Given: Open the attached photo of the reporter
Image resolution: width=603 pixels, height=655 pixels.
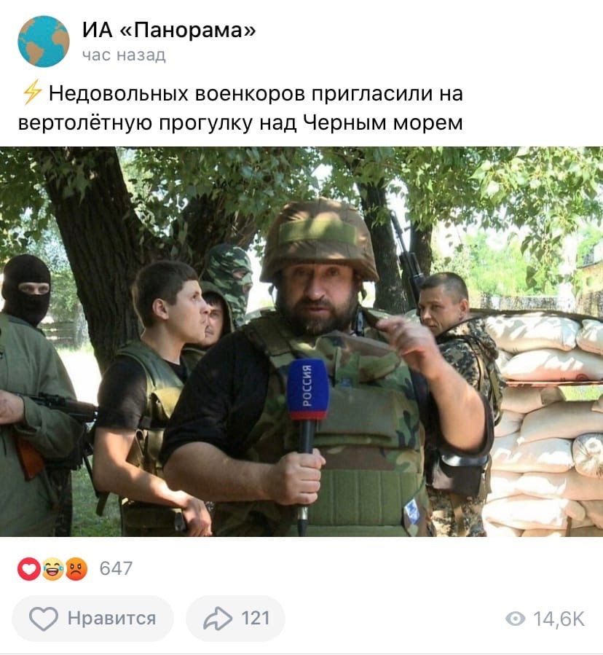Looking at the screenshot, I should tap(301, 341).
